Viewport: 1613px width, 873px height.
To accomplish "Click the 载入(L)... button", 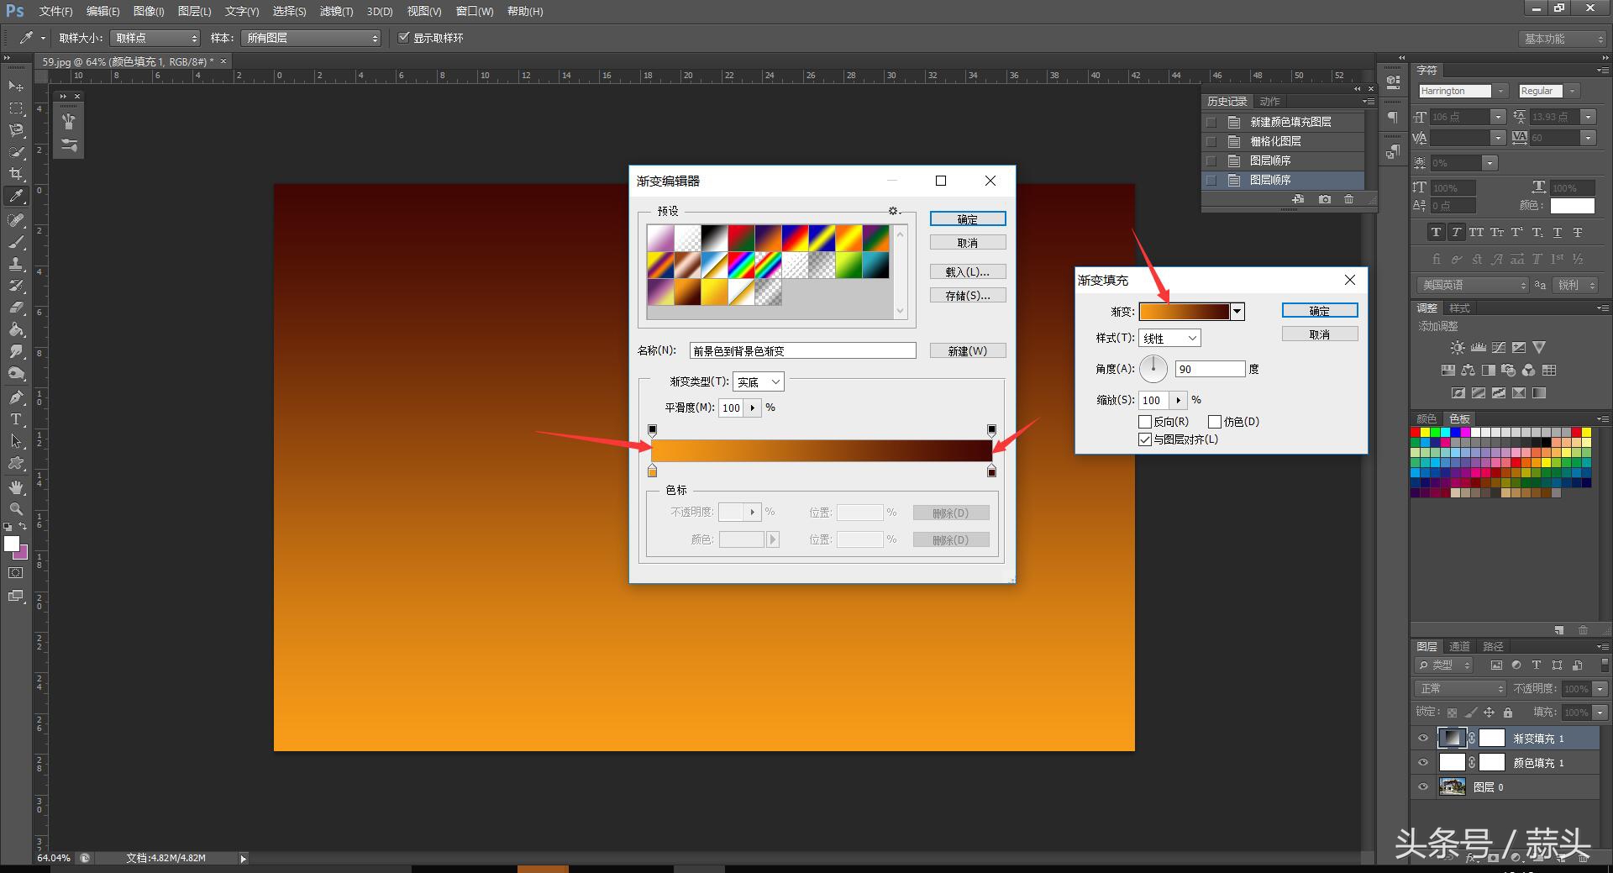I will [967, 272].
